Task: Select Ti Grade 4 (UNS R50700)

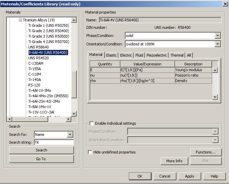Action: coord(49,42)
